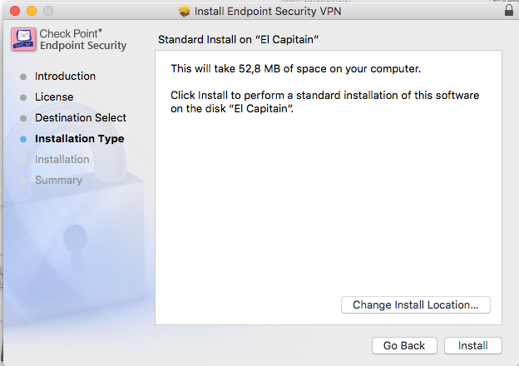The height and width of the screenshot is (366, 519).
Task: Click the package box icon in title
Action: point(185,12)
